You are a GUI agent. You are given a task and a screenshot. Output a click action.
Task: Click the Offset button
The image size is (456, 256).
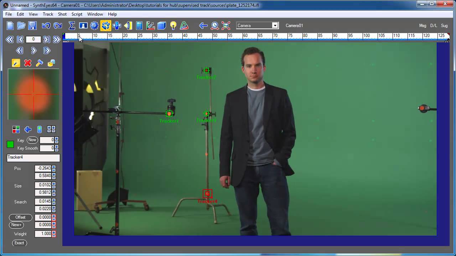[20, 217]
